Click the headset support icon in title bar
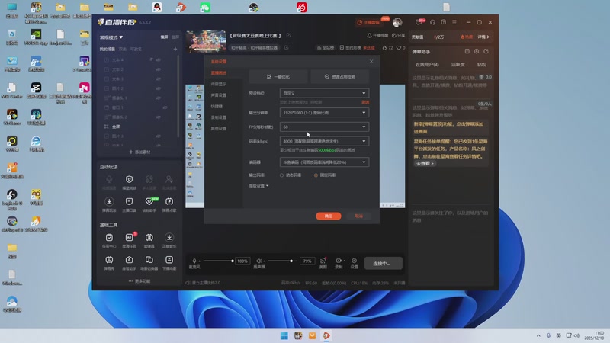Image resolution: width=610 pixels, height=343 pixels. tap(432, 22)
